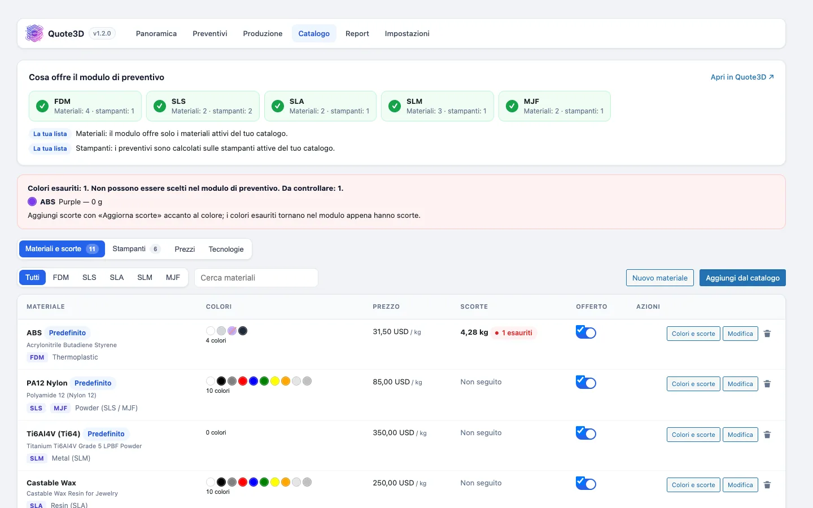The height and width of the screenshot is (508, 813).
Task: Click the '1 esauriti' badge for ABS
Action: click(x=513, y=333)
